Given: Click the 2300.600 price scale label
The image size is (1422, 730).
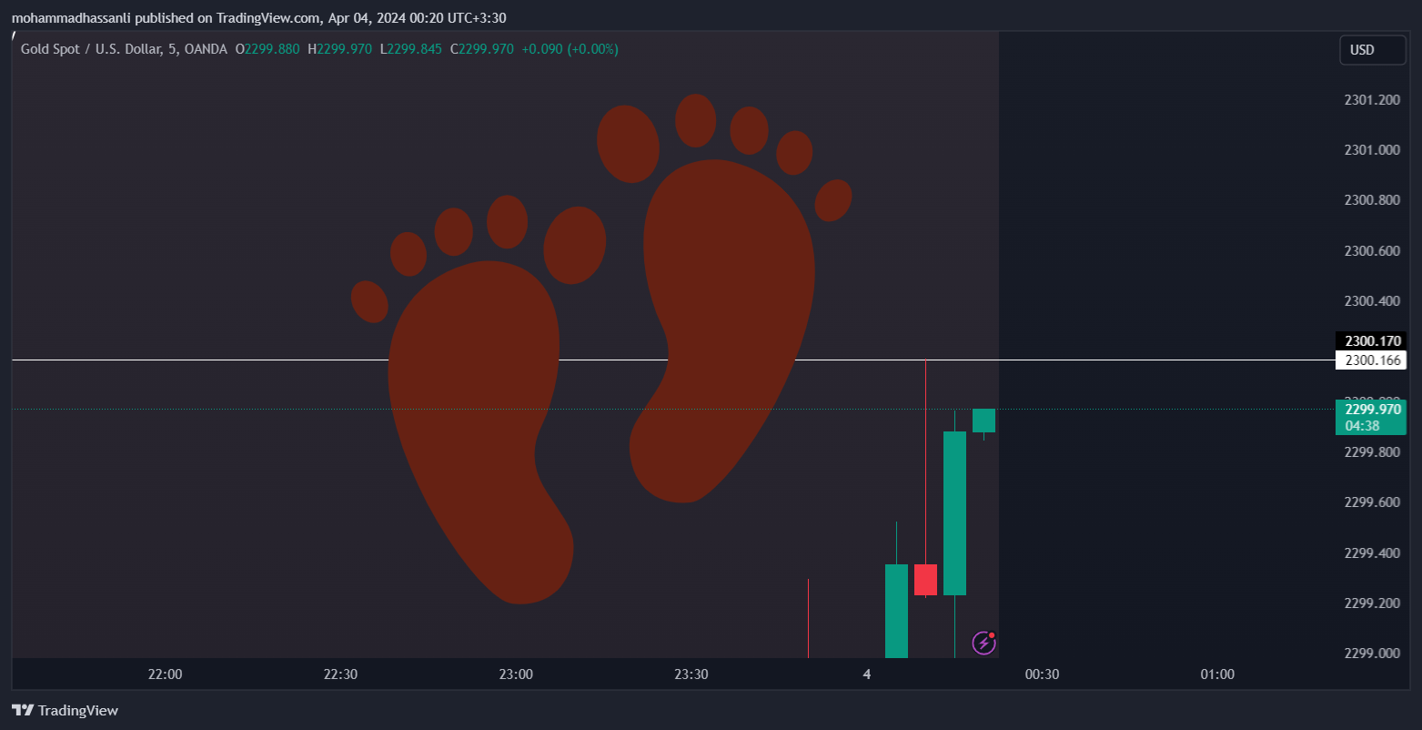Looking at the screenshot, I should click(1372, 251).
